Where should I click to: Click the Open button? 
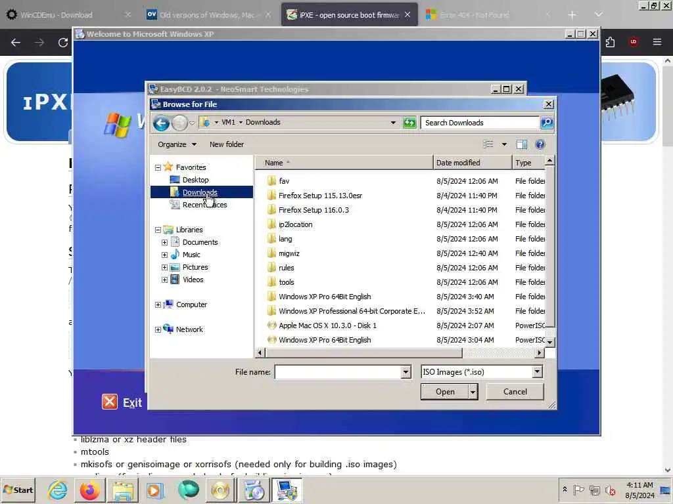click(445, 392)
